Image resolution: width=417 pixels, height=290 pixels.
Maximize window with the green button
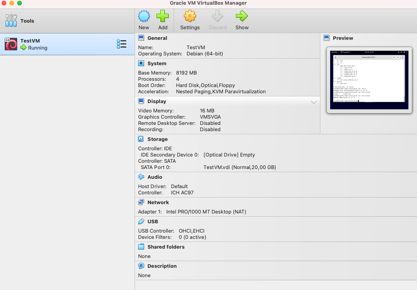[x=20, y=3]
